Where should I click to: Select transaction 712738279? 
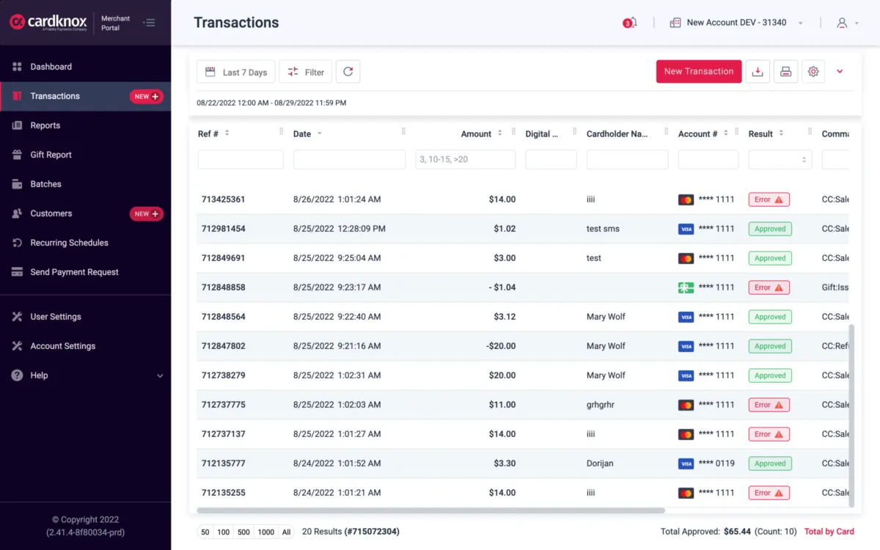pos(223,375)
